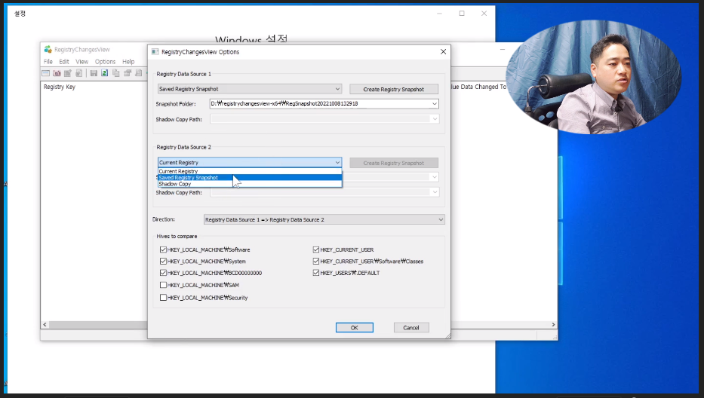704x398 pixels.
Task: Toggle HKEY_CURRENT_USER\Software\Classes checkbox
Action: (316, 261)
